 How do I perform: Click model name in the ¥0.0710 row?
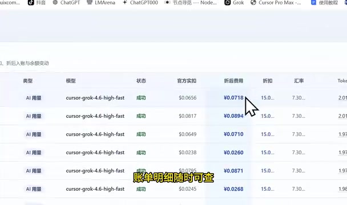(x=95, y=134)
